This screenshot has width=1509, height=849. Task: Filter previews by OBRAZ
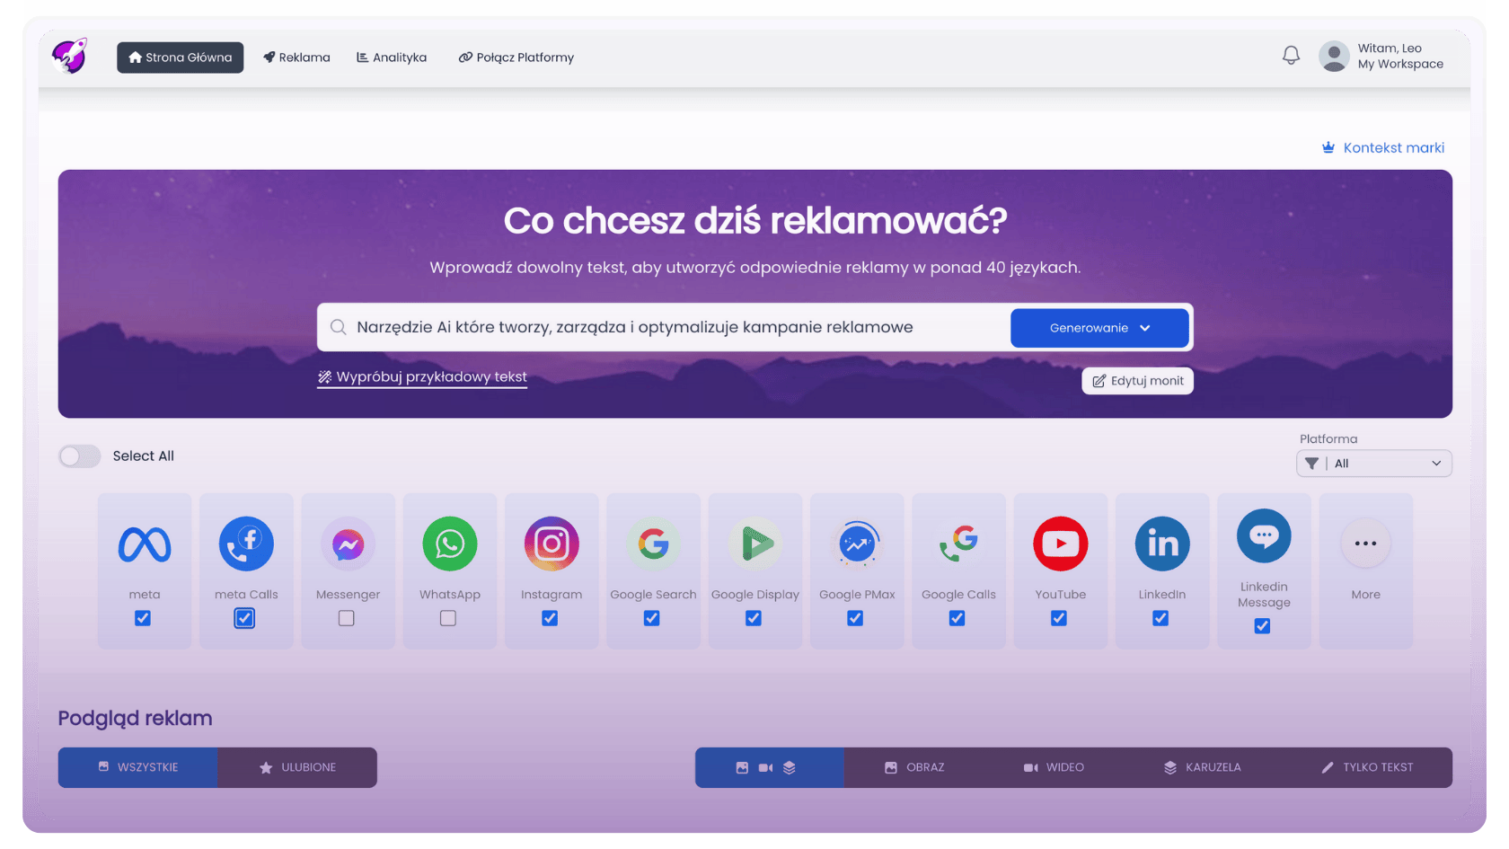(914, 767)
